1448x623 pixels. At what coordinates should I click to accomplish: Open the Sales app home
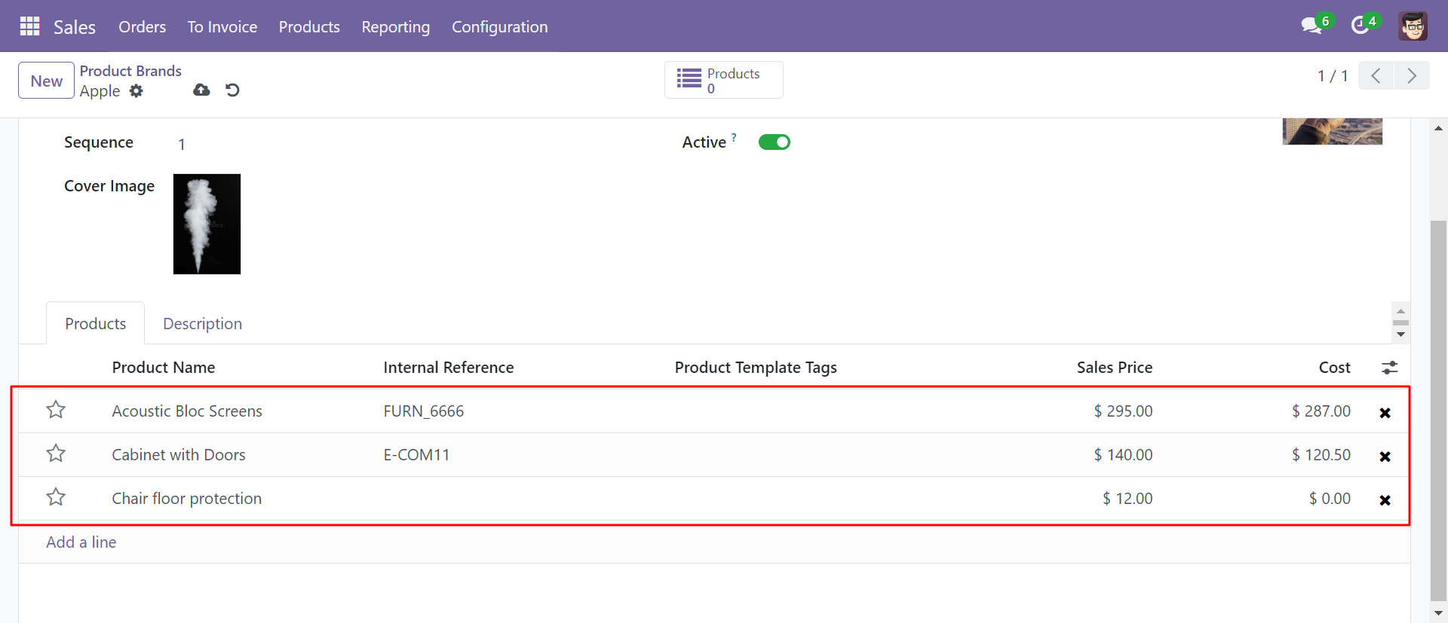pos(75,27)
